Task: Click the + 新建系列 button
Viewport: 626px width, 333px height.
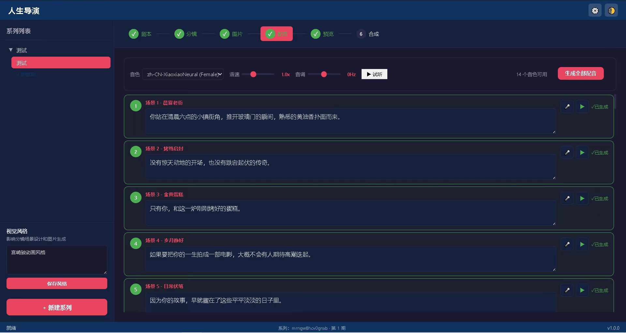Action: [x=57, y=307]
